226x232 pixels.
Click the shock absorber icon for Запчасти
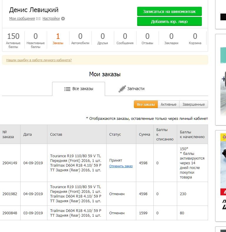point(122,89)
